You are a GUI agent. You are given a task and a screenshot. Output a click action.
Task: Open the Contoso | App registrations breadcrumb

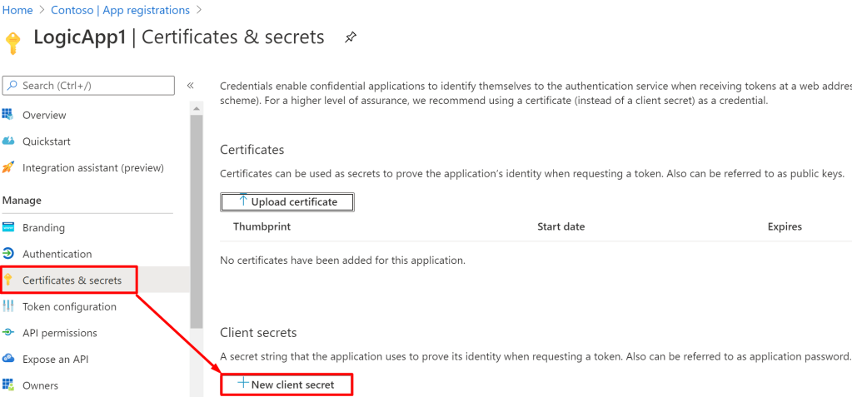(120, 10)
